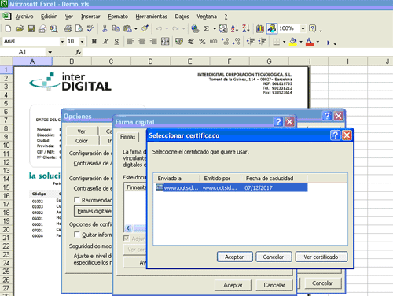The height and width of the screenshot is (296, 393).
Task: Toggle the Recomendado checkbox in Opciones
Action: point(77,200)
